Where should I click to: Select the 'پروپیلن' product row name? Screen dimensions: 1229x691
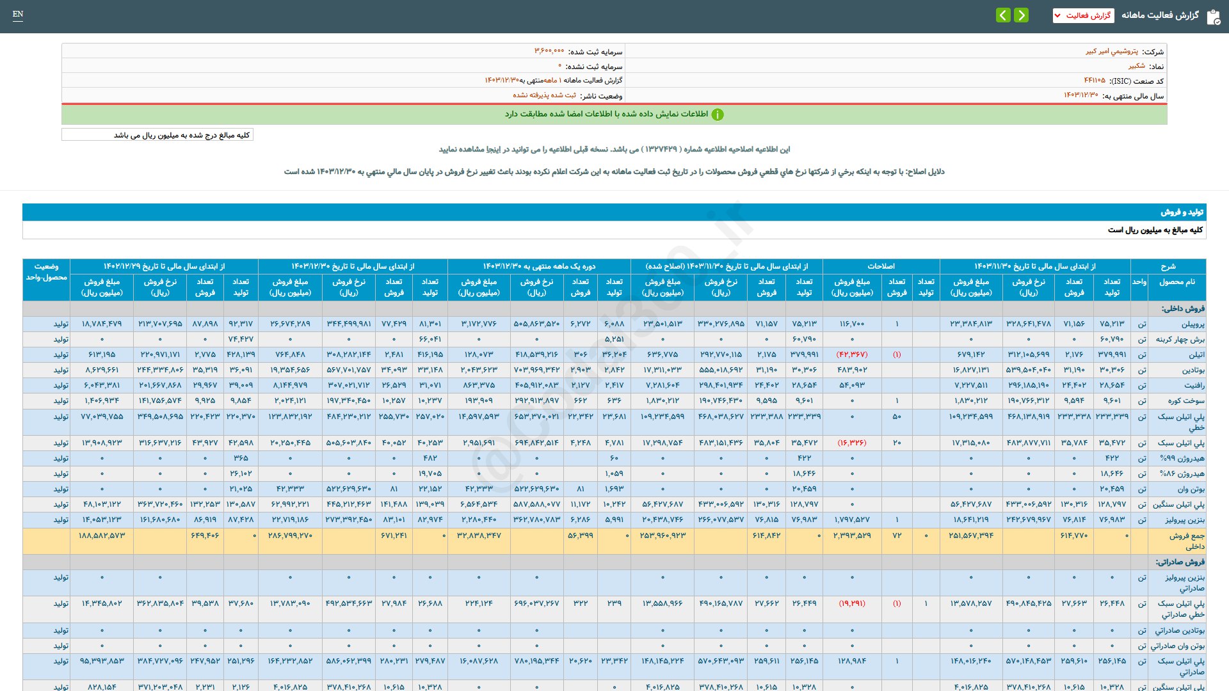click(x=1193, y=324)
